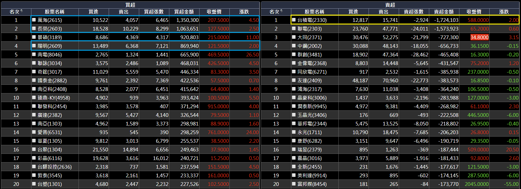Click the 買超金額 column header
This screenshot has height=189, width=521.
[184, 12]
